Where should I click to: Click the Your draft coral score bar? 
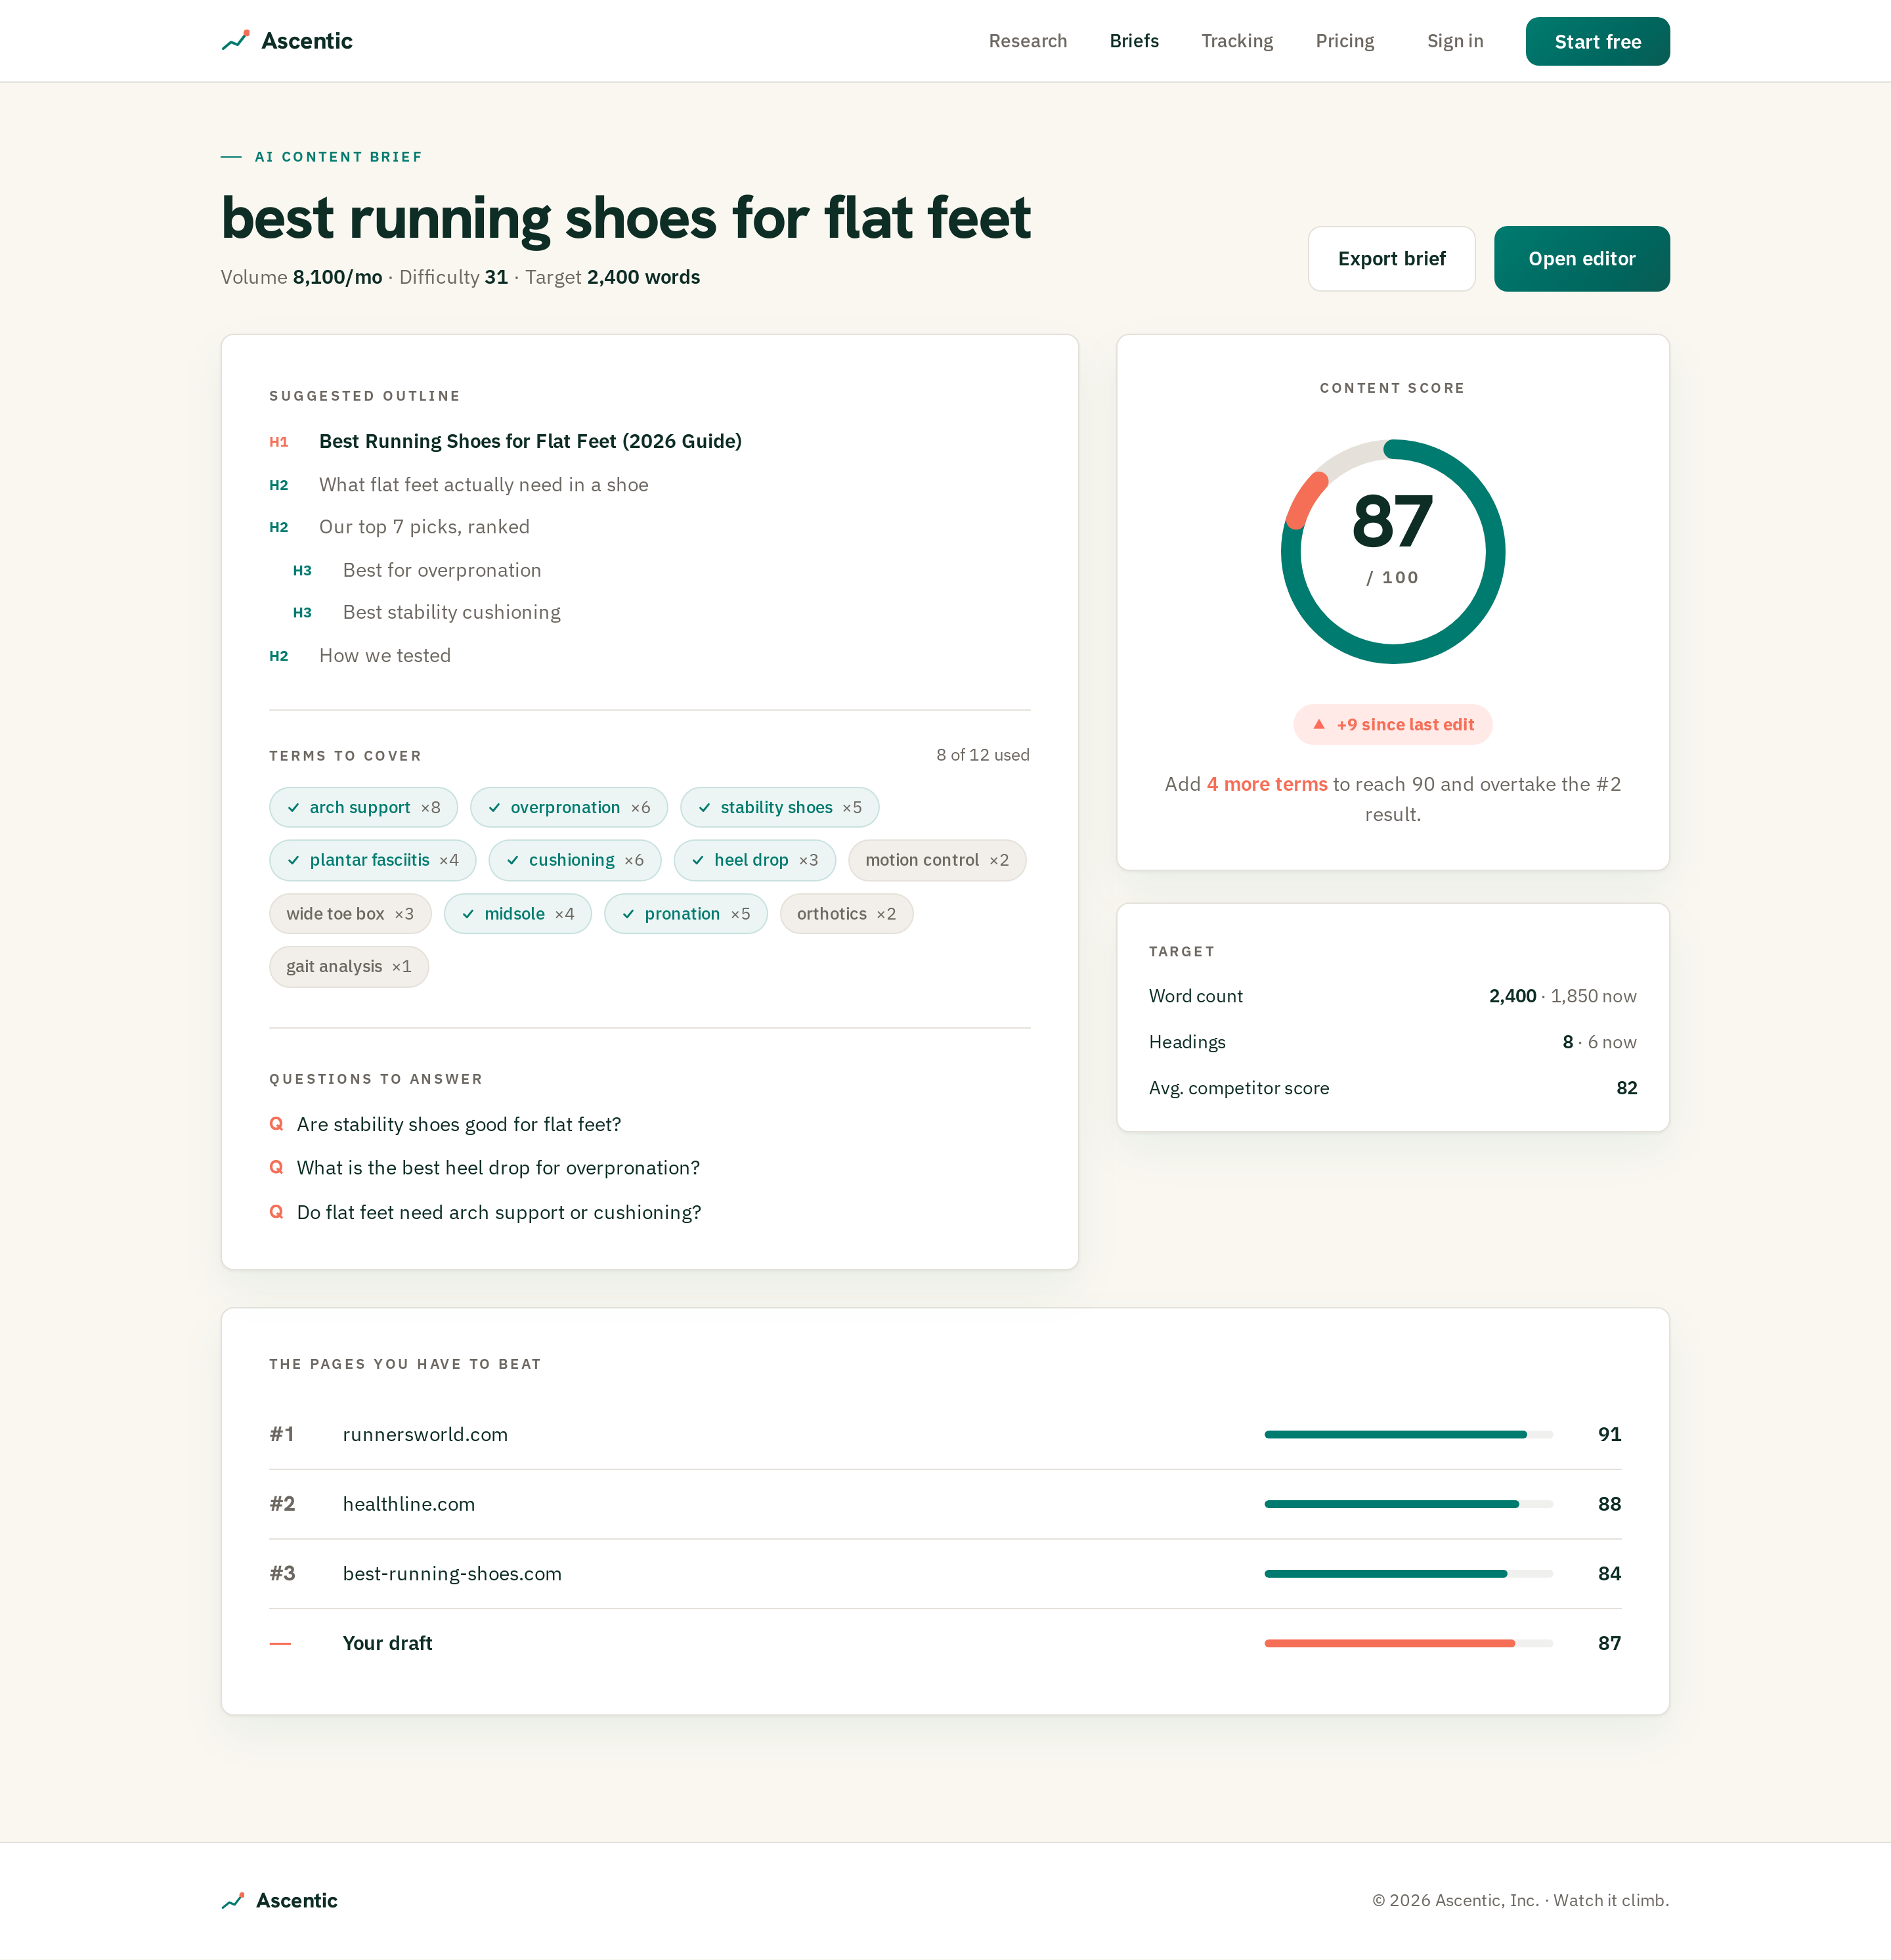1408,1643
